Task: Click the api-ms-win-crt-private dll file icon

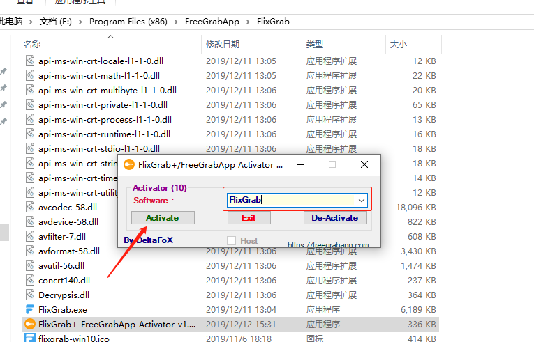Action: click(30, 104)
